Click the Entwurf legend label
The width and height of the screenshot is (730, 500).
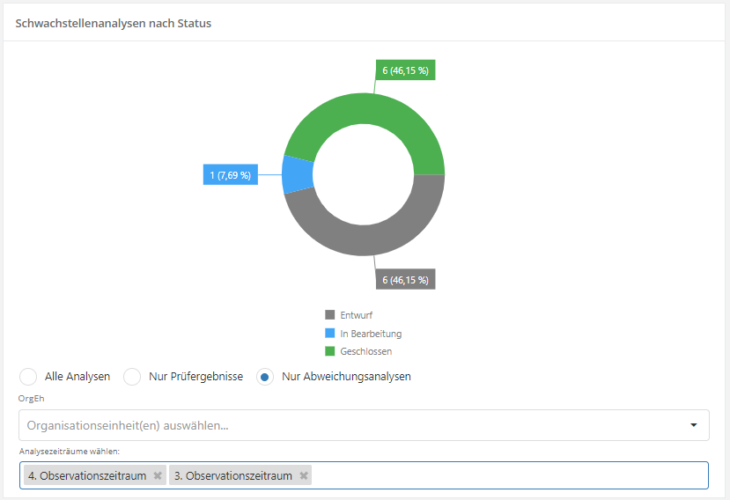[356, 315]
